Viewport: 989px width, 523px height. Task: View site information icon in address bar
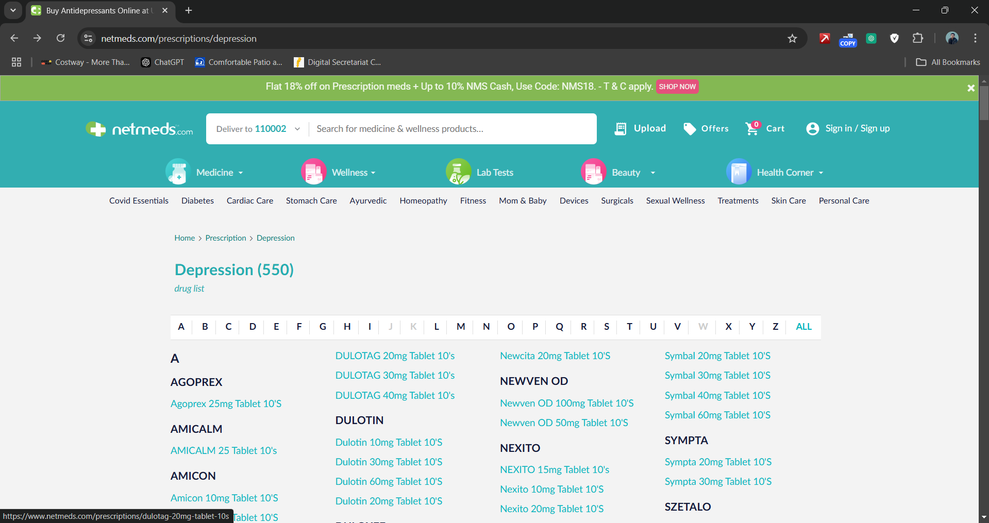point(88,39)
